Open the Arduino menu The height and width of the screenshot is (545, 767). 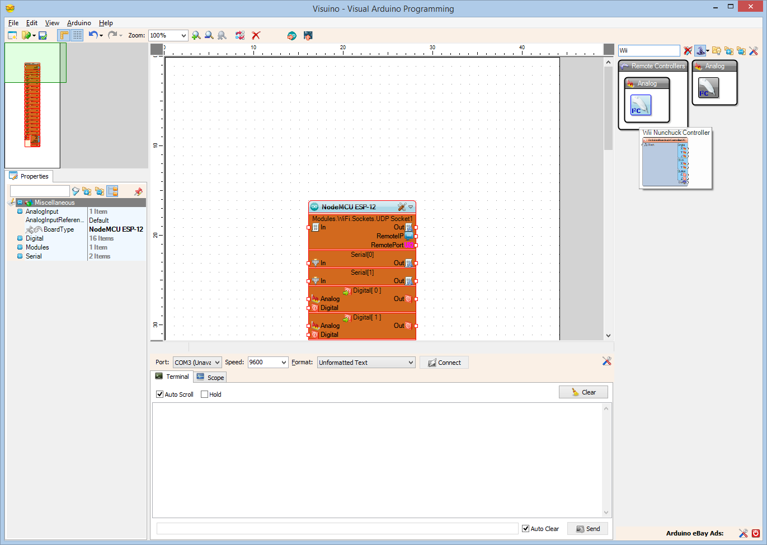79,23
